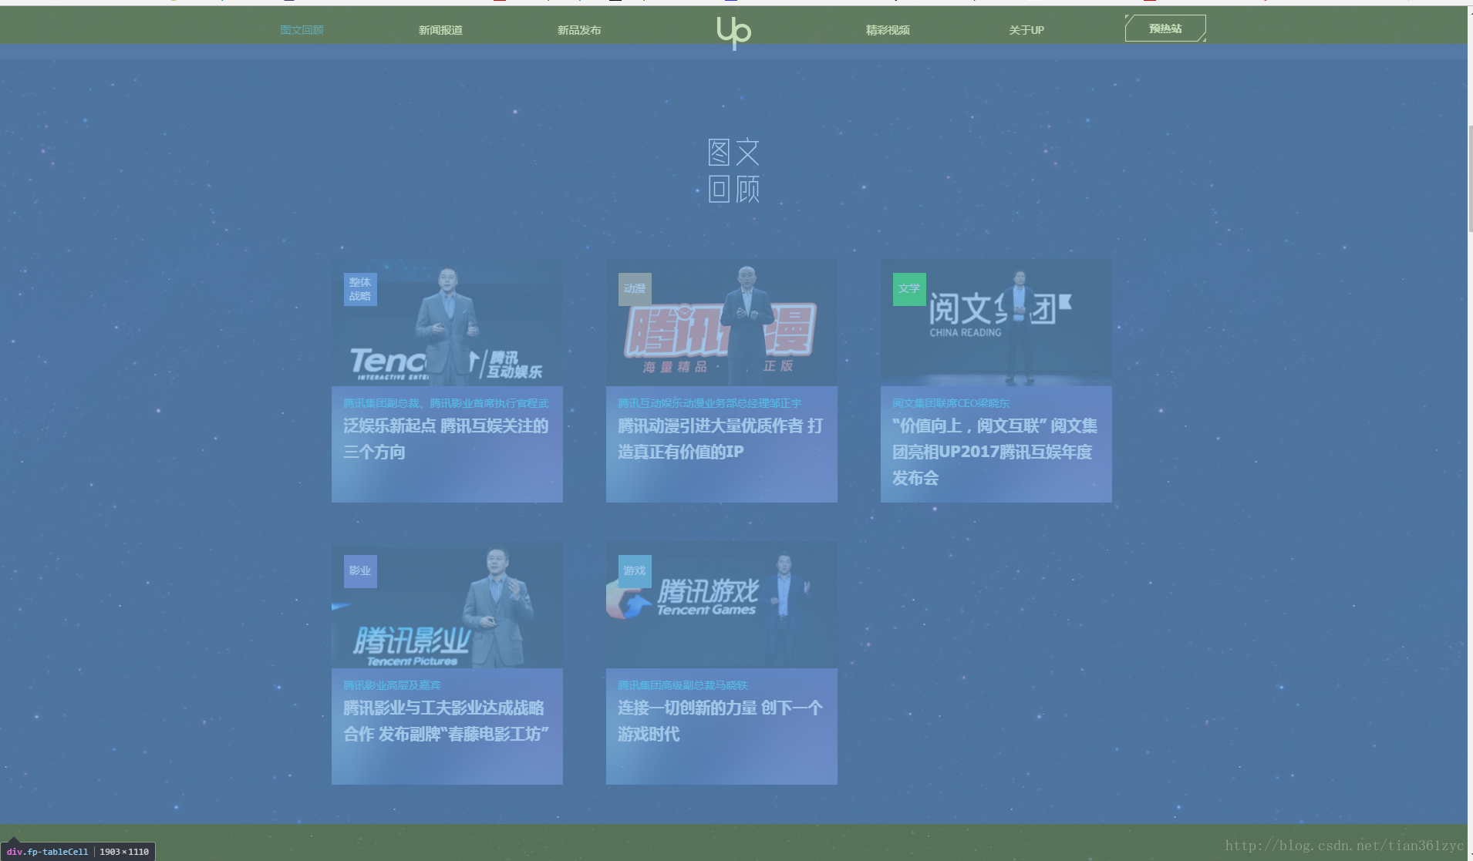Go to the 新闻报道 section
The height and width of the screenshot is (861, 1473).
coord(440,30)
